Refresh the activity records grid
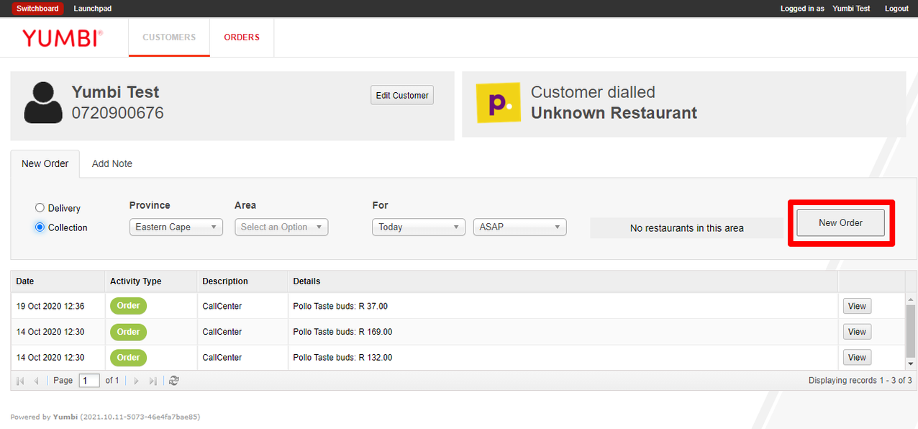 click(x=173, y=381)
